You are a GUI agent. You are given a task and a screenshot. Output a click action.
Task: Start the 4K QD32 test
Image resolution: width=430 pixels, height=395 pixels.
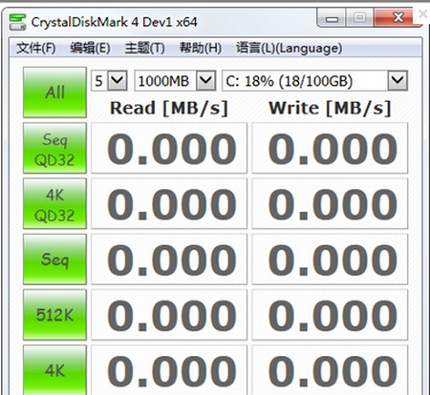[x=54, y=203]
